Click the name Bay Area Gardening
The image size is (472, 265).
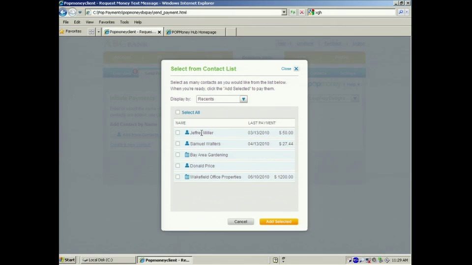tap(209, 155)
